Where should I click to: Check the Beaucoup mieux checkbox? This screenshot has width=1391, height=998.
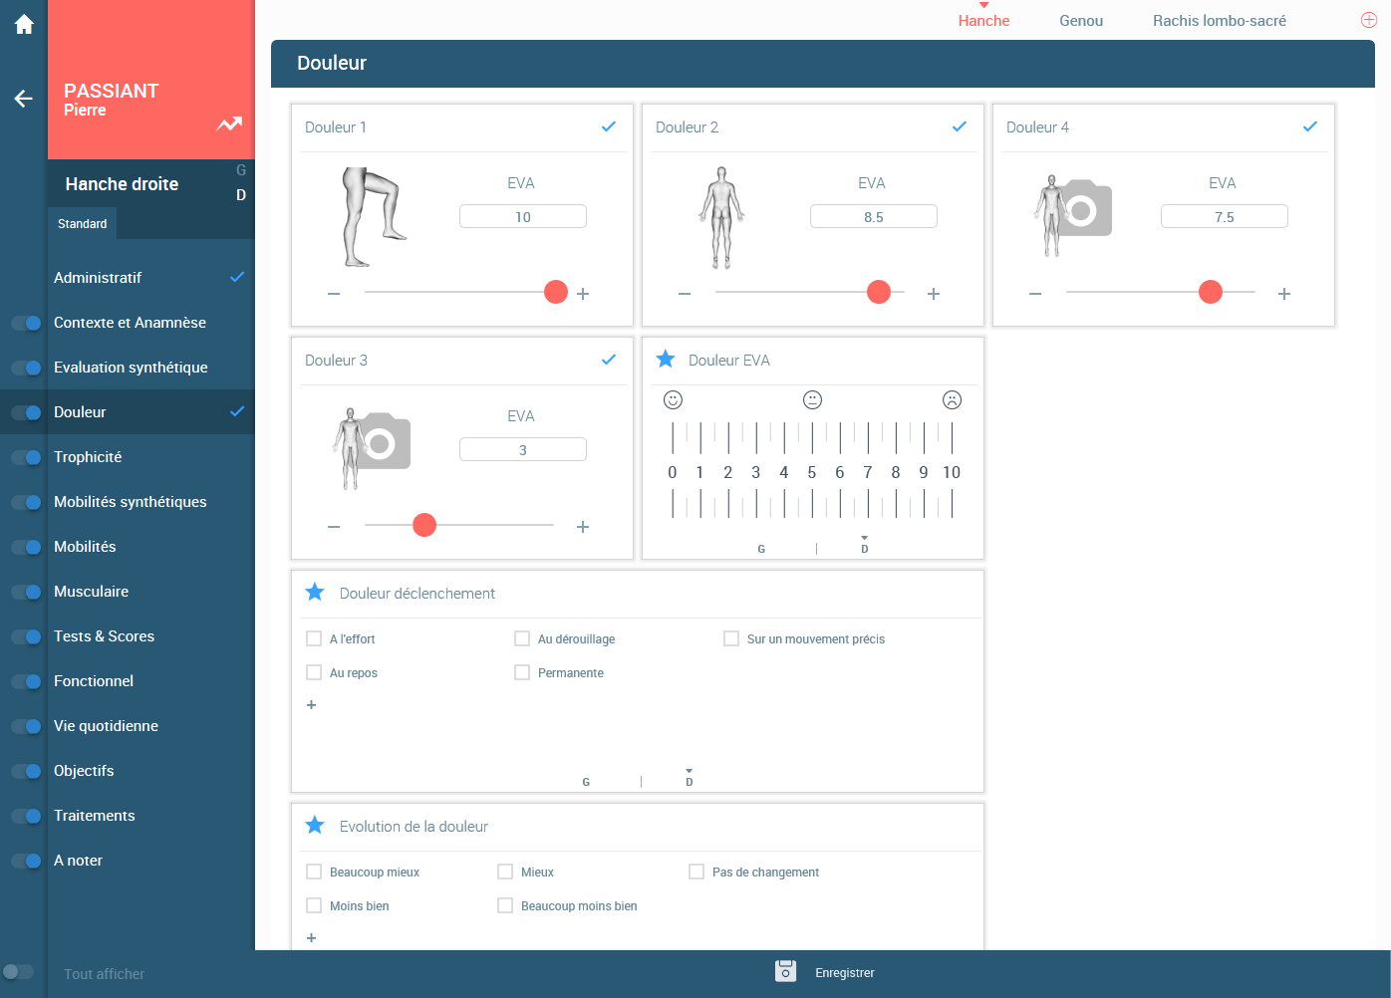coord(314,872)
